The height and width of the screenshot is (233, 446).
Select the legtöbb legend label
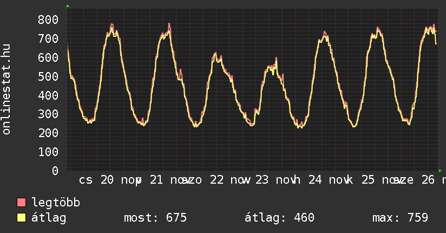pyautogui.click(x=56, y=203)
